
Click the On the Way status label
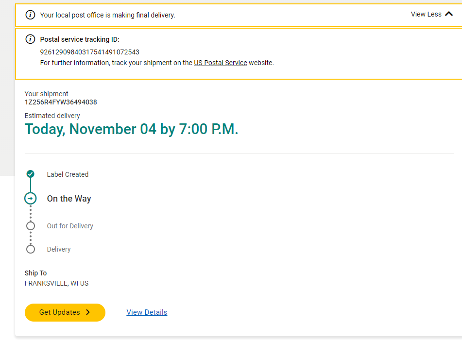pos(69,199)
